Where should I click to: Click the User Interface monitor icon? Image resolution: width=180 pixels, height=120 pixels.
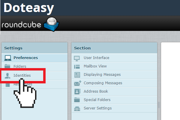click(x=77, y=58)
